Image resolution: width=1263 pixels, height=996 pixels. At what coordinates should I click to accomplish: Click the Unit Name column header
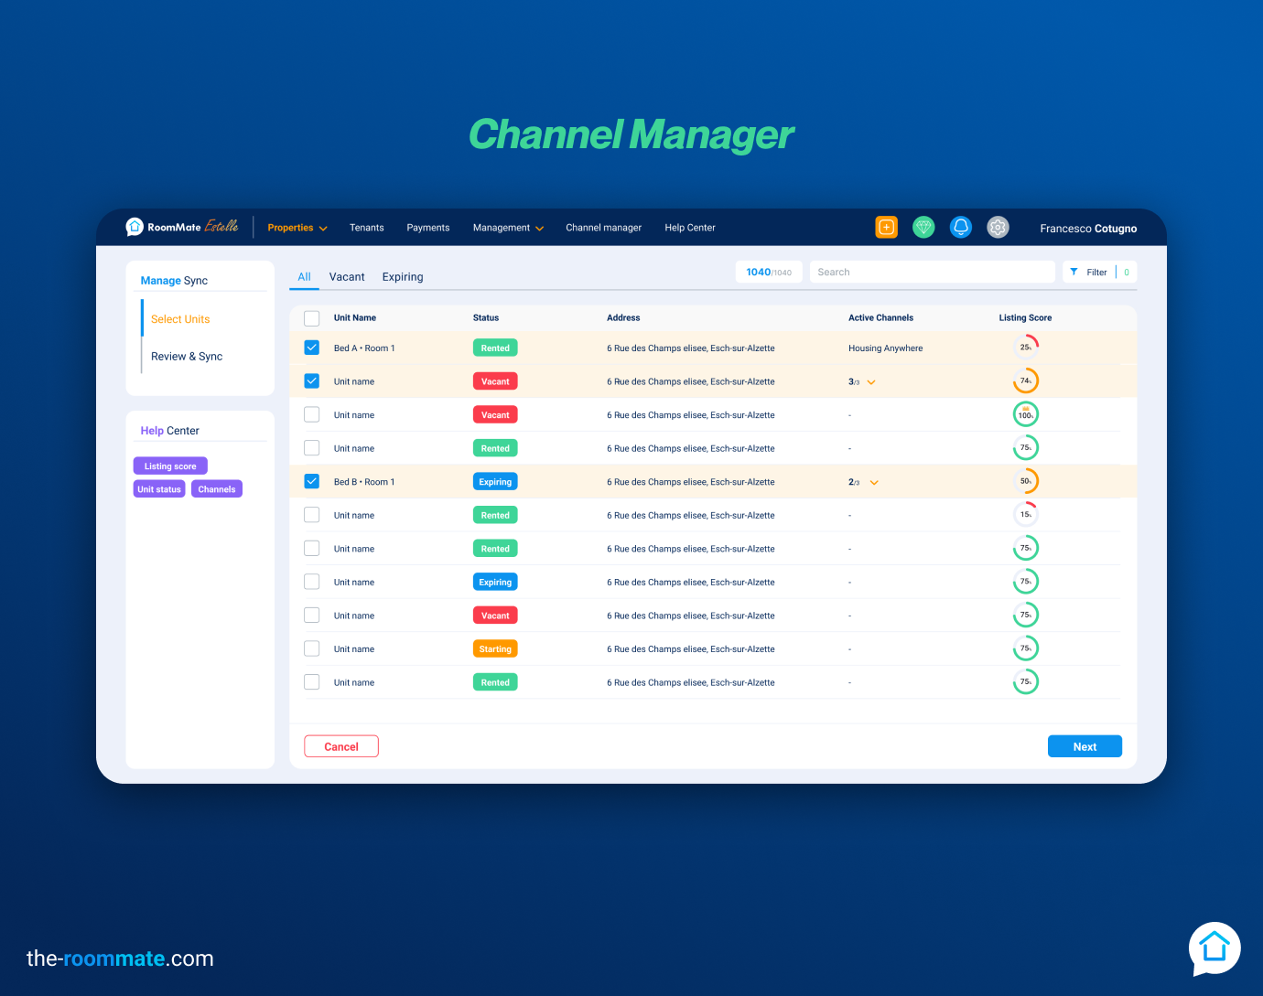(355, 318)
